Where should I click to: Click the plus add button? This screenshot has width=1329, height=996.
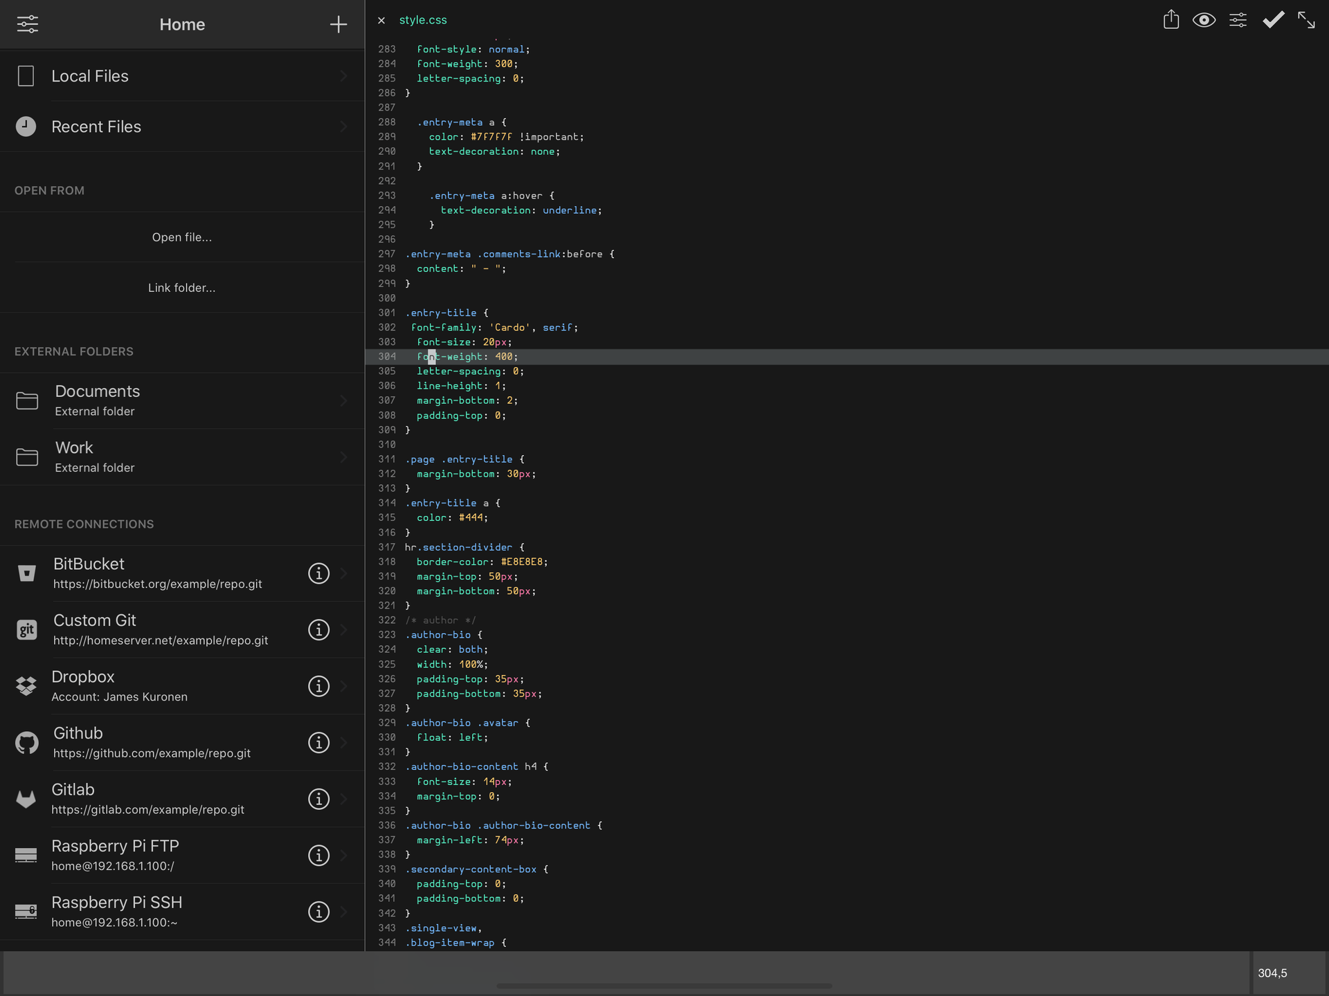click(x=338, y=24)
